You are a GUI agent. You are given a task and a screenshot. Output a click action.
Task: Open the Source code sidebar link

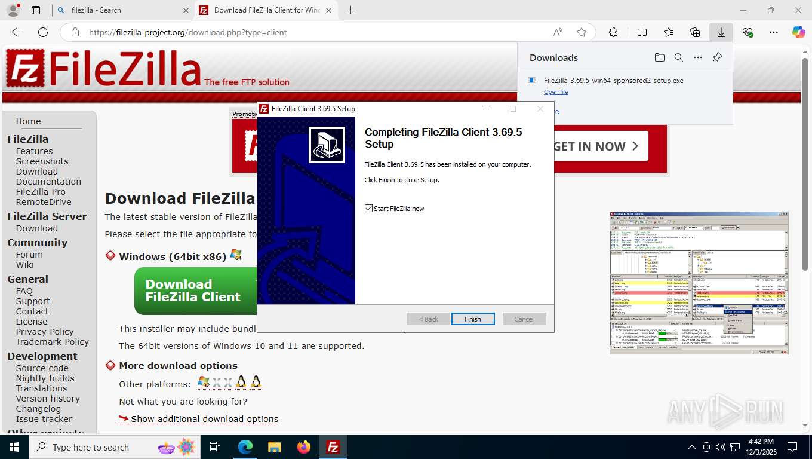pos(42,368)
